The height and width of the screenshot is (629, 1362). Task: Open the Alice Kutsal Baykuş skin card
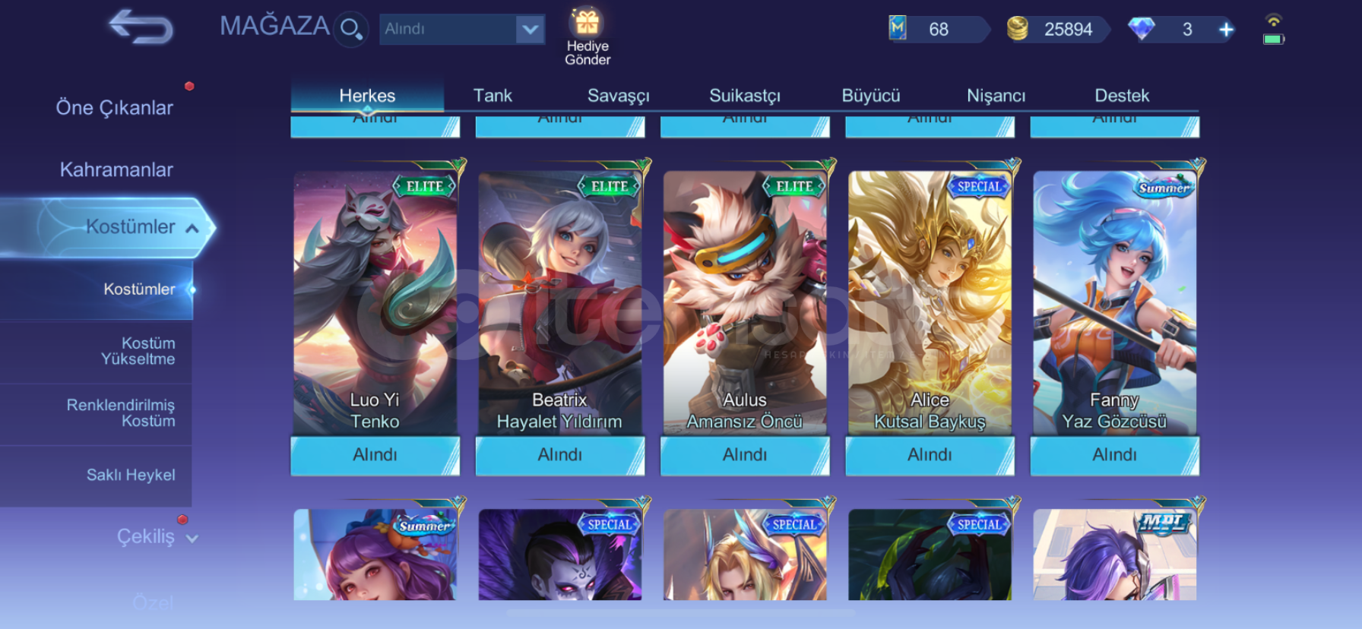(x=930, y=302)
